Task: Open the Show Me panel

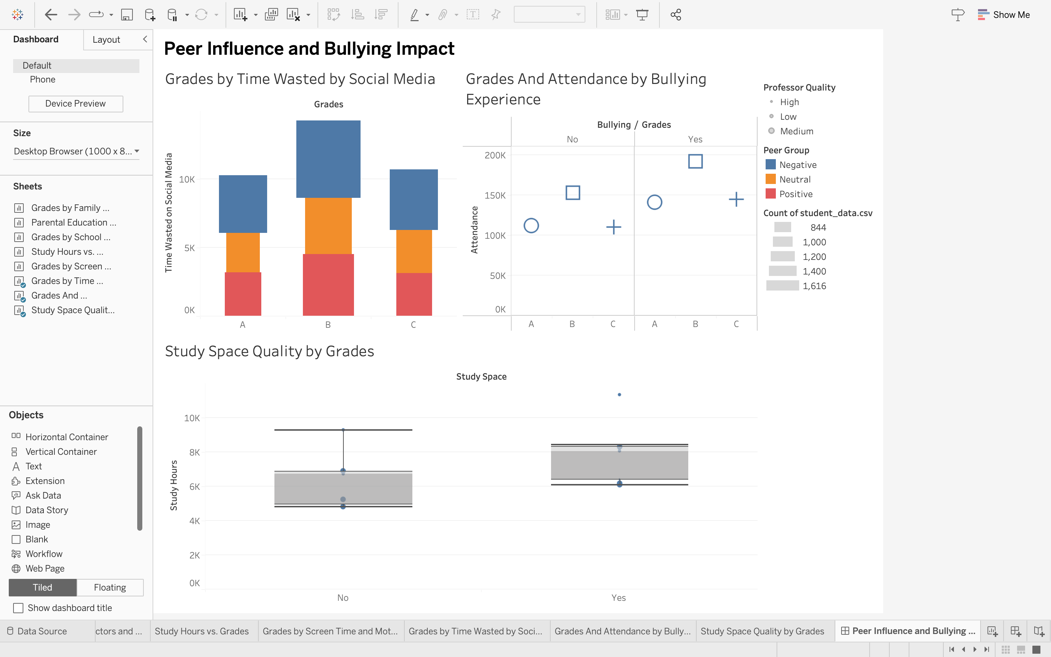Action: 1004,15
